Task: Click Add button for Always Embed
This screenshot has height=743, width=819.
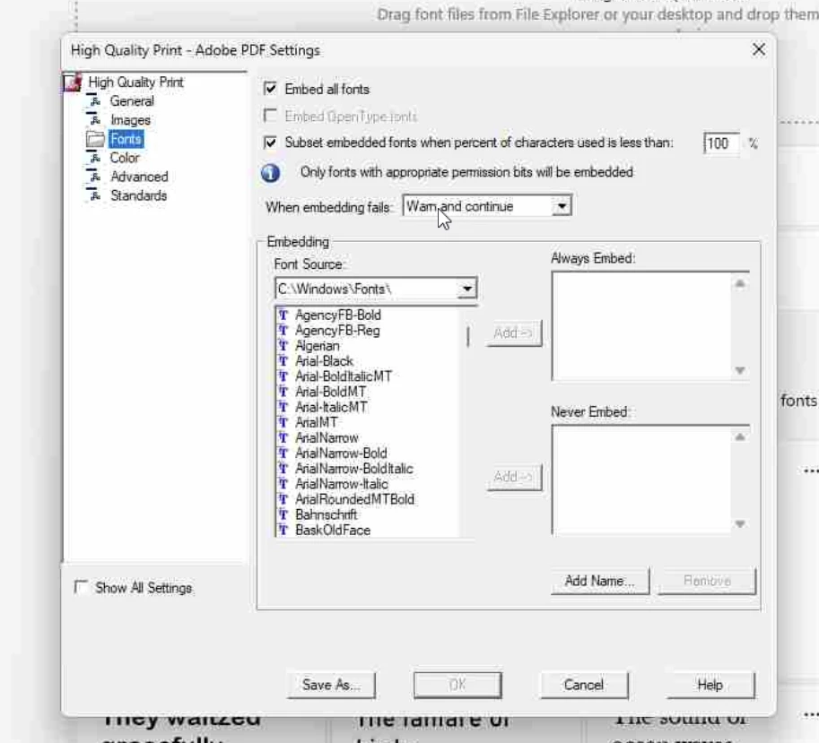Action: [x=513, y=333]
